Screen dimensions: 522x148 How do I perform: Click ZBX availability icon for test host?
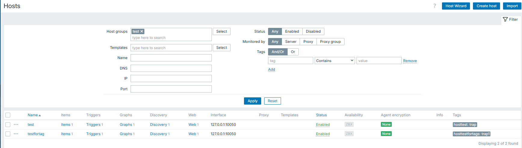[x=349, y=125]
